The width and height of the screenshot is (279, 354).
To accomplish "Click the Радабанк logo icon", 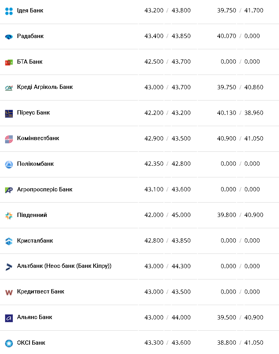I will (x=9, y=37).
